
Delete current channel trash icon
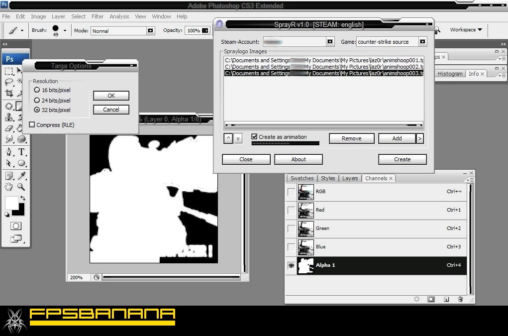click(x=460, y=299)
